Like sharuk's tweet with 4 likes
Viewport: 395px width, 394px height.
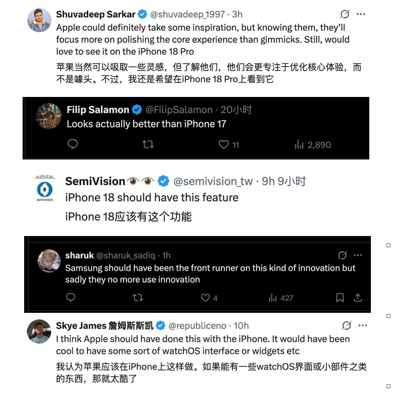[209, 298]
